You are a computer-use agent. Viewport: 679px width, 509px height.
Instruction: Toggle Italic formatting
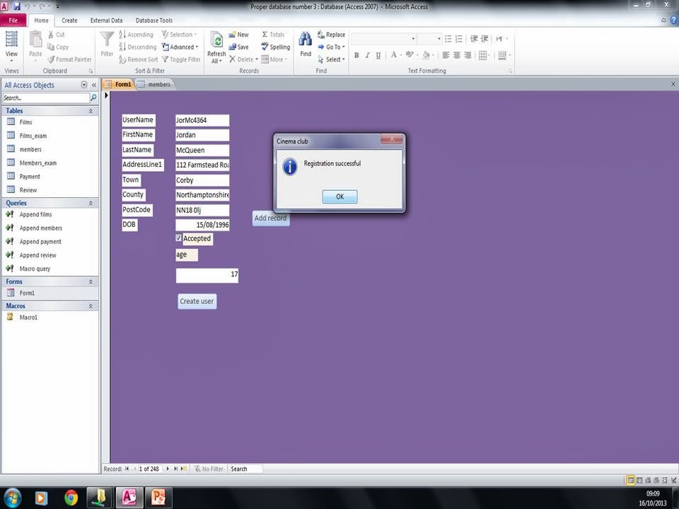click(367, 55)
